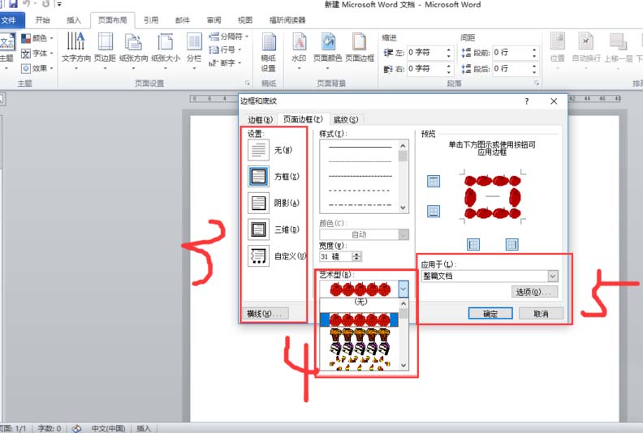
Task: Click the 段后 spacing after field
Action: (511, 68)
